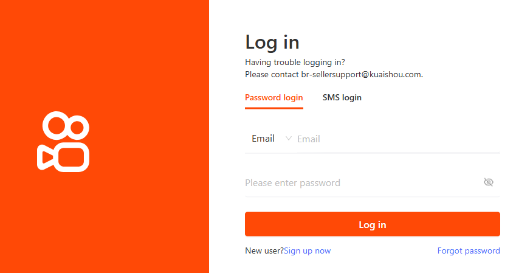Click the rounded rectangle body of the logo
516x273 pixels.
click(72, 157)
